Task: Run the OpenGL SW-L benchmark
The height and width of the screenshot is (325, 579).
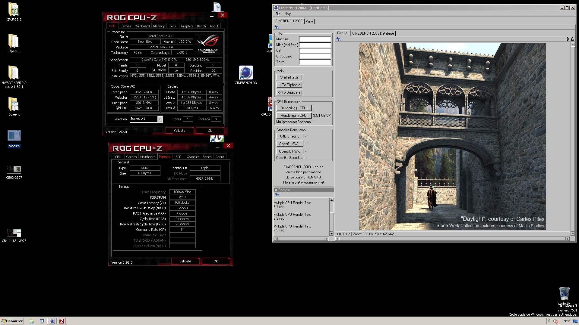Action: [x=289, y=144]
